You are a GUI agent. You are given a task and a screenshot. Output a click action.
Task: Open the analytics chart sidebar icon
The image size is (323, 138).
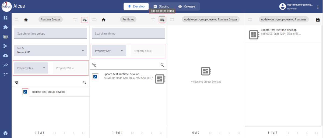pyautogui.click(x=5, y=65)
